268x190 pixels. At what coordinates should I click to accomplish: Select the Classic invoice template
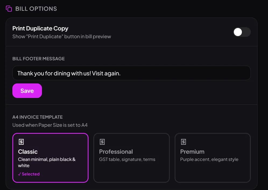pos(50,158)
